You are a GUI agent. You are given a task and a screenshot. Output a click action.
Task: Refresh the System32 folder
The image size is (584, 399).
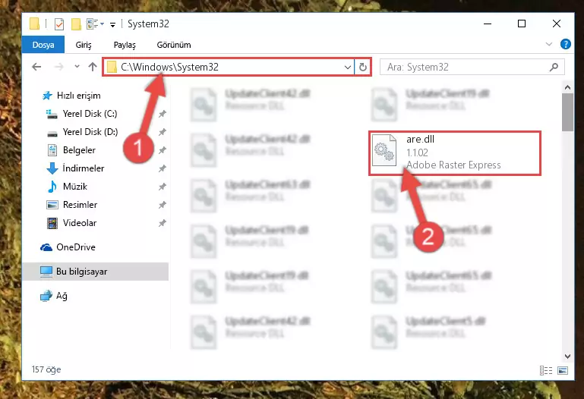pos(363,68)
